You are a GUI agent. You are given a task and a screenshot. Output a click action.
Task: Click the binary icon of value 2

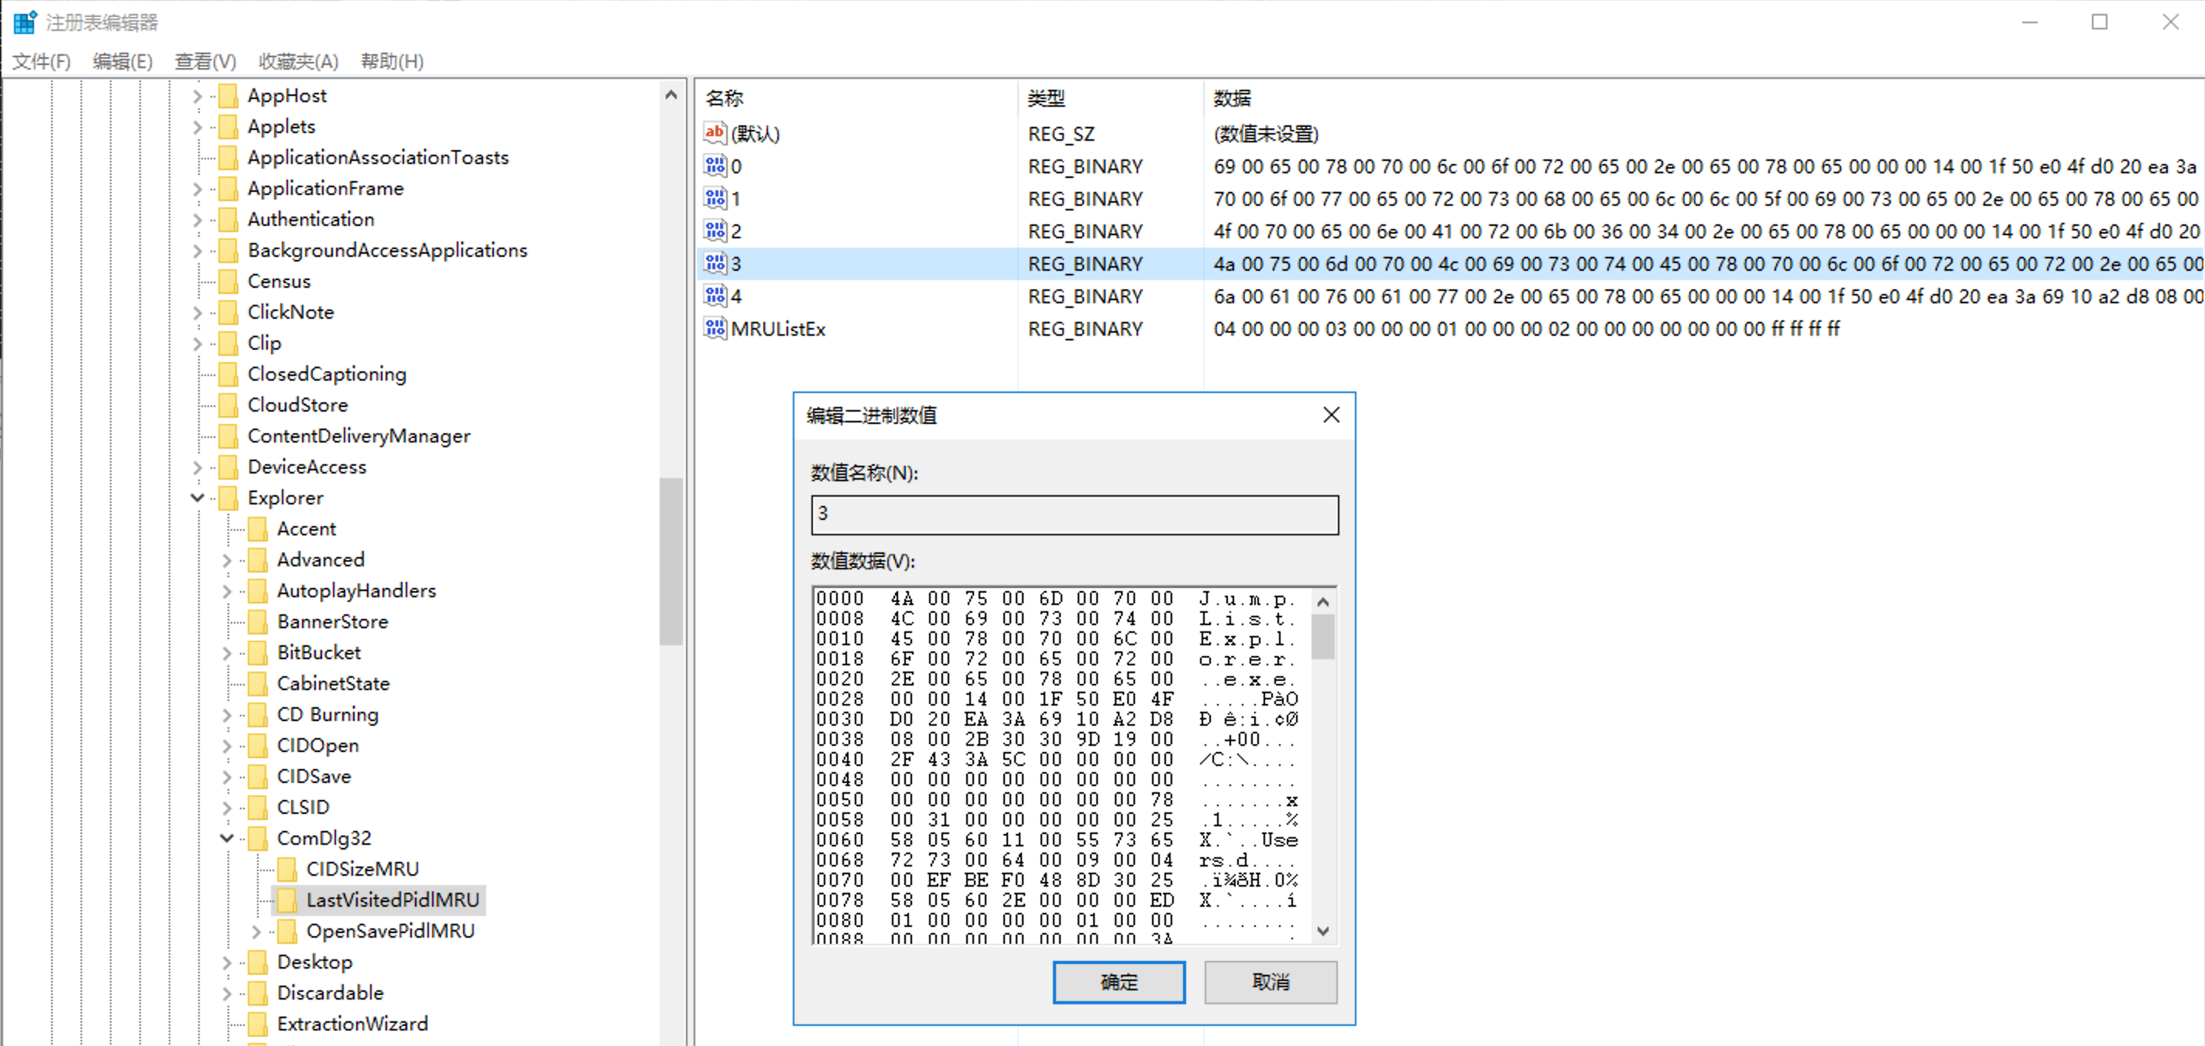pos(715,231)
